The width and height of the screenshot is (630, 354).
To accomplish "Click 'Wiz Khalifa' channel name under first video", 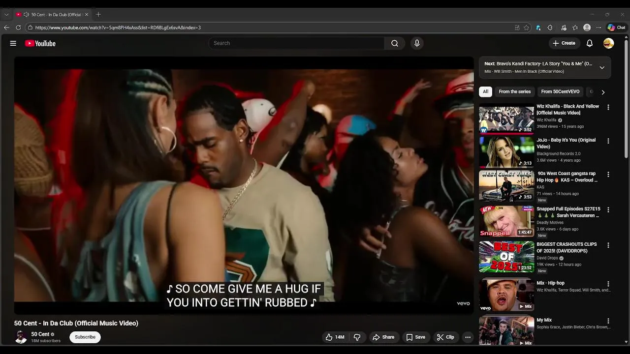I will tap(546, 120).
